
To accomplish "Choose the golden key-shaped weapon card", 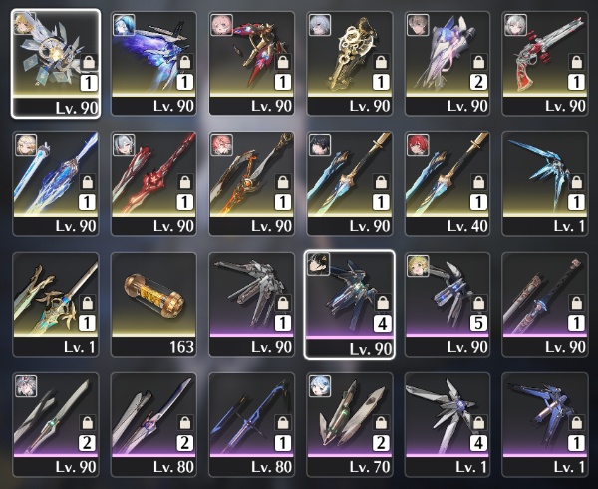I will coord(350,64).
